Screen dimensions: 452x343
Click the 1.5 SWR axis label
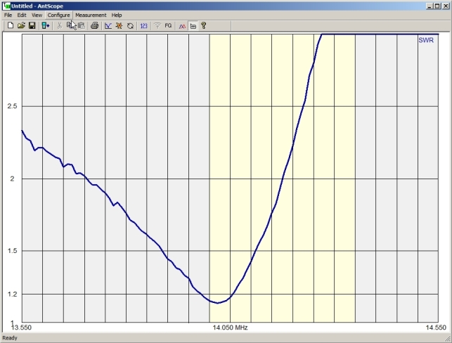(12, 251)
